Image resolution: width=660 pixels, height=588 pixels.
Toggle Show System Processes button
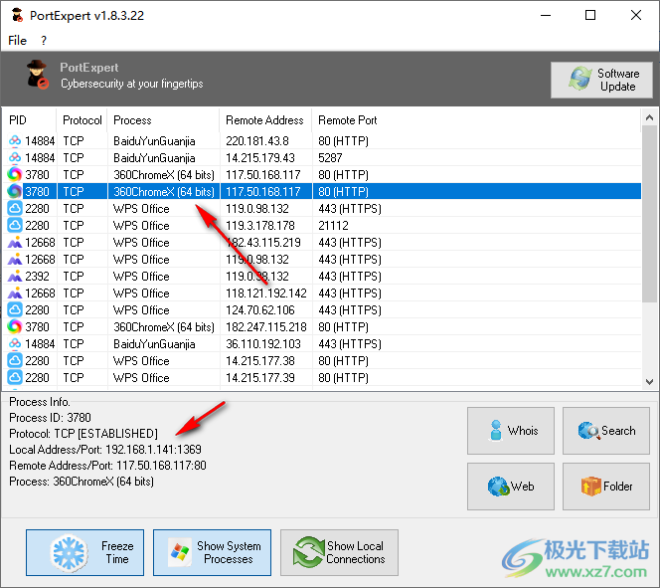click(212, 552)
